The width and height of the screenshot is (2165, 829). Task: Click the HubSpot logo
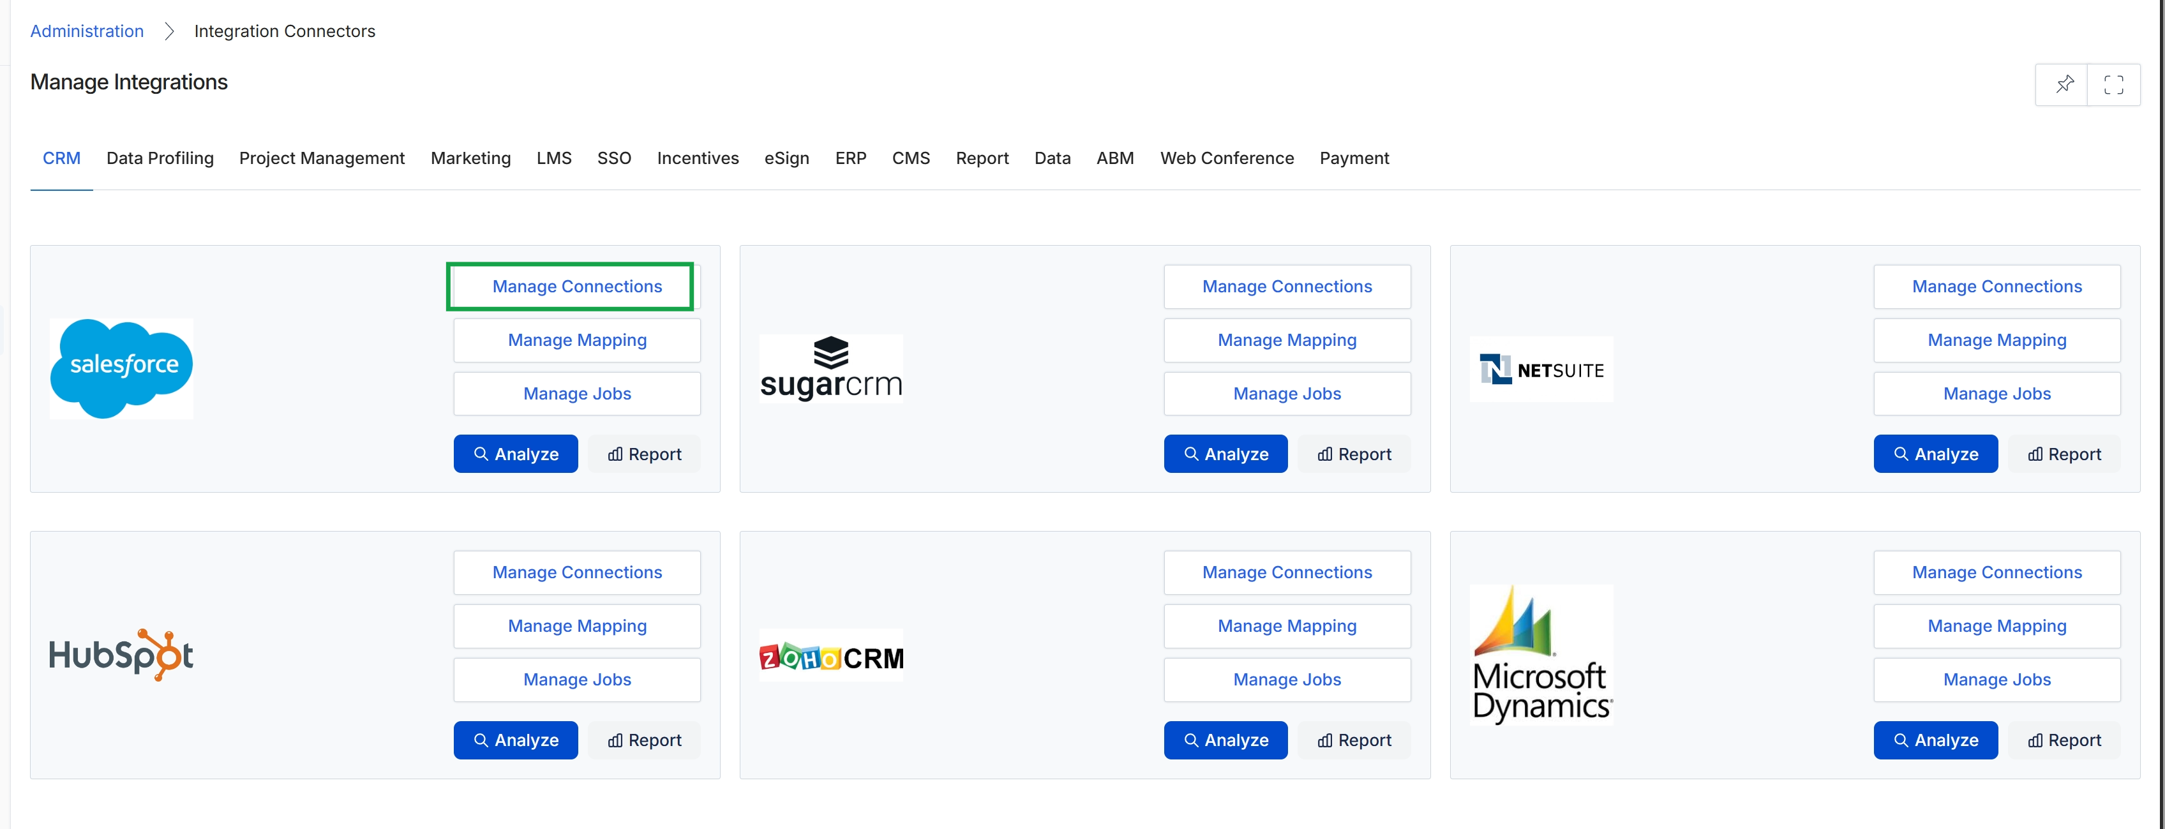coord(121,654)
